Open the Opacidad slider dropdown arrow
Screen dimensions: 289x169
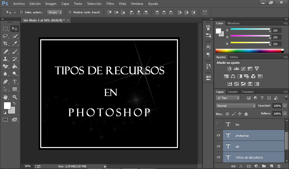click(285, 106)
